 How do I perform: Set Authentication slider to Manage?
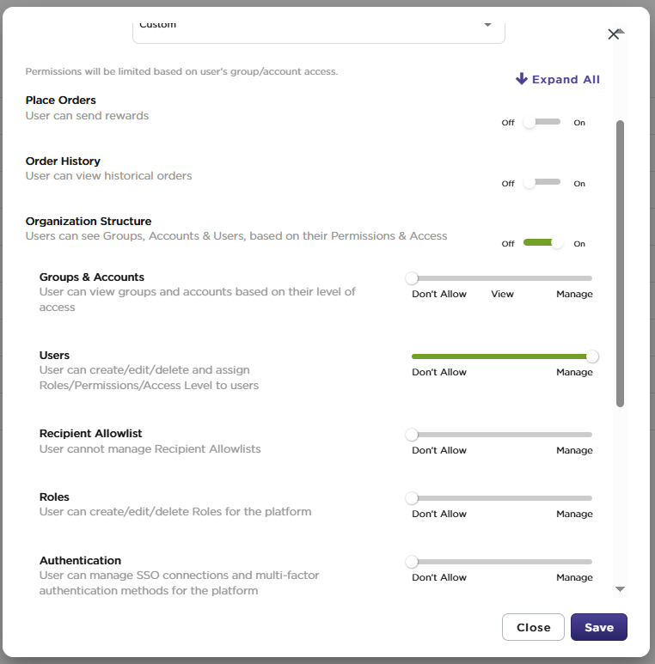pos(591,562)
